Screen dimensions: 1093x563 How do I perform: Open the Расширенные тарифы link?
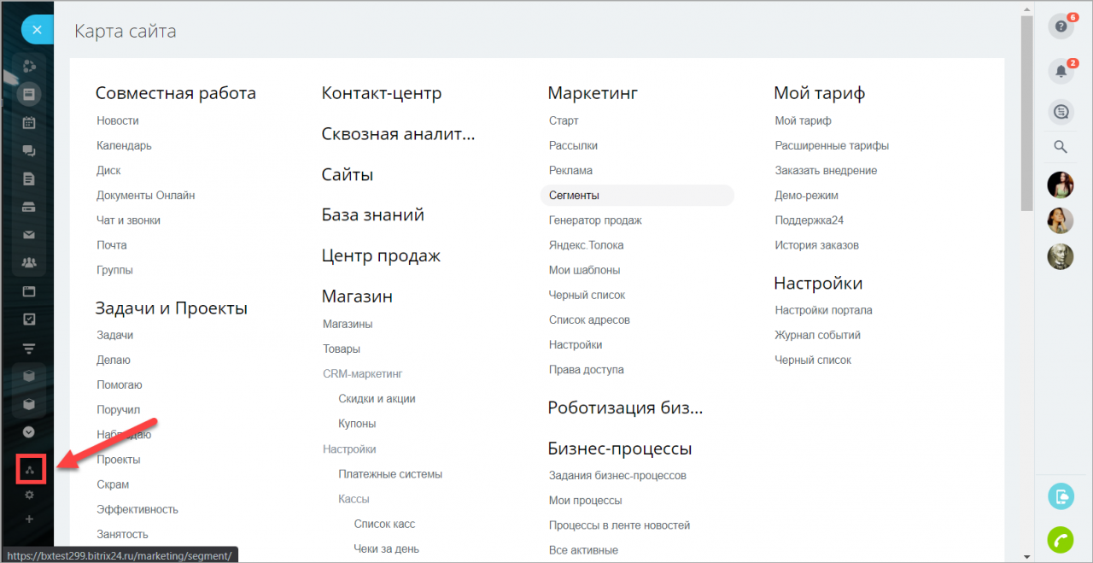click(x=832, y=145)
